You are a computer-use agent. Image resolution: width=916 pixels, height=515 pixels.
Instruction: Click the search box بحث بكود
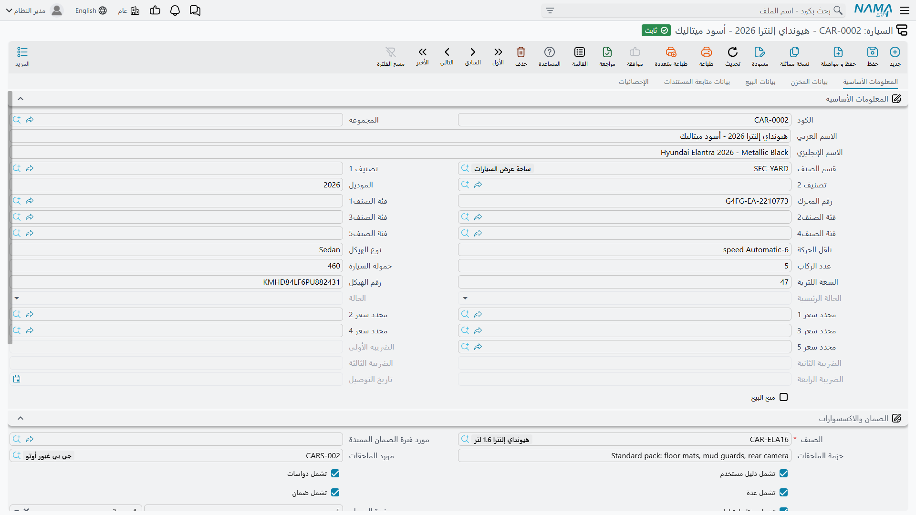coord(693,10)
